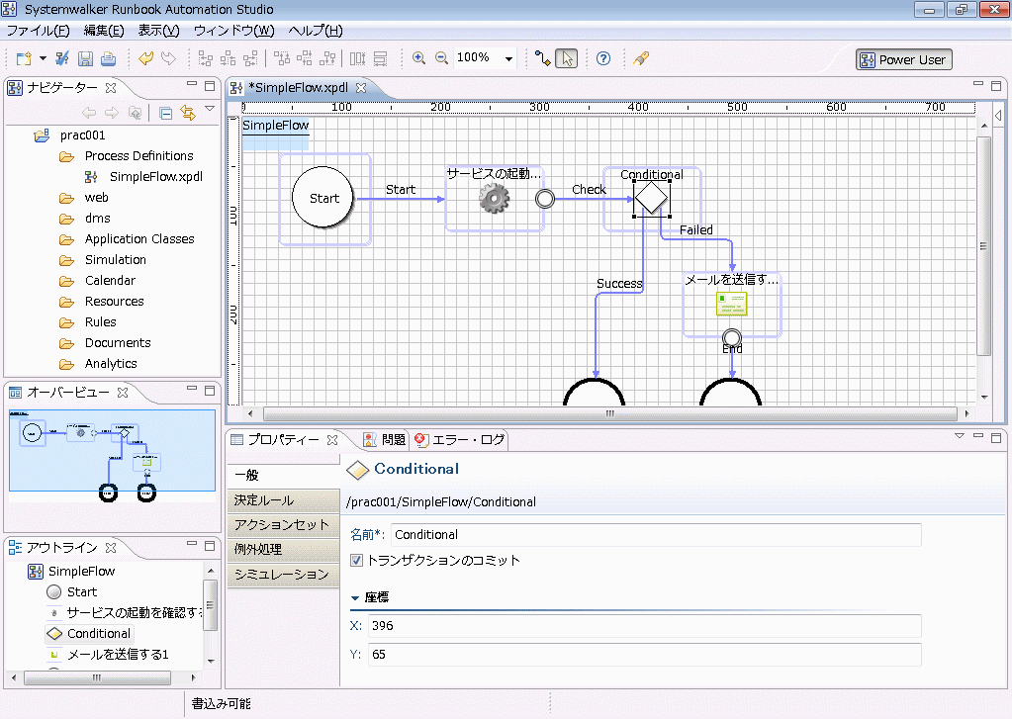Select the シミュレーション properties section

click(283, 575)
